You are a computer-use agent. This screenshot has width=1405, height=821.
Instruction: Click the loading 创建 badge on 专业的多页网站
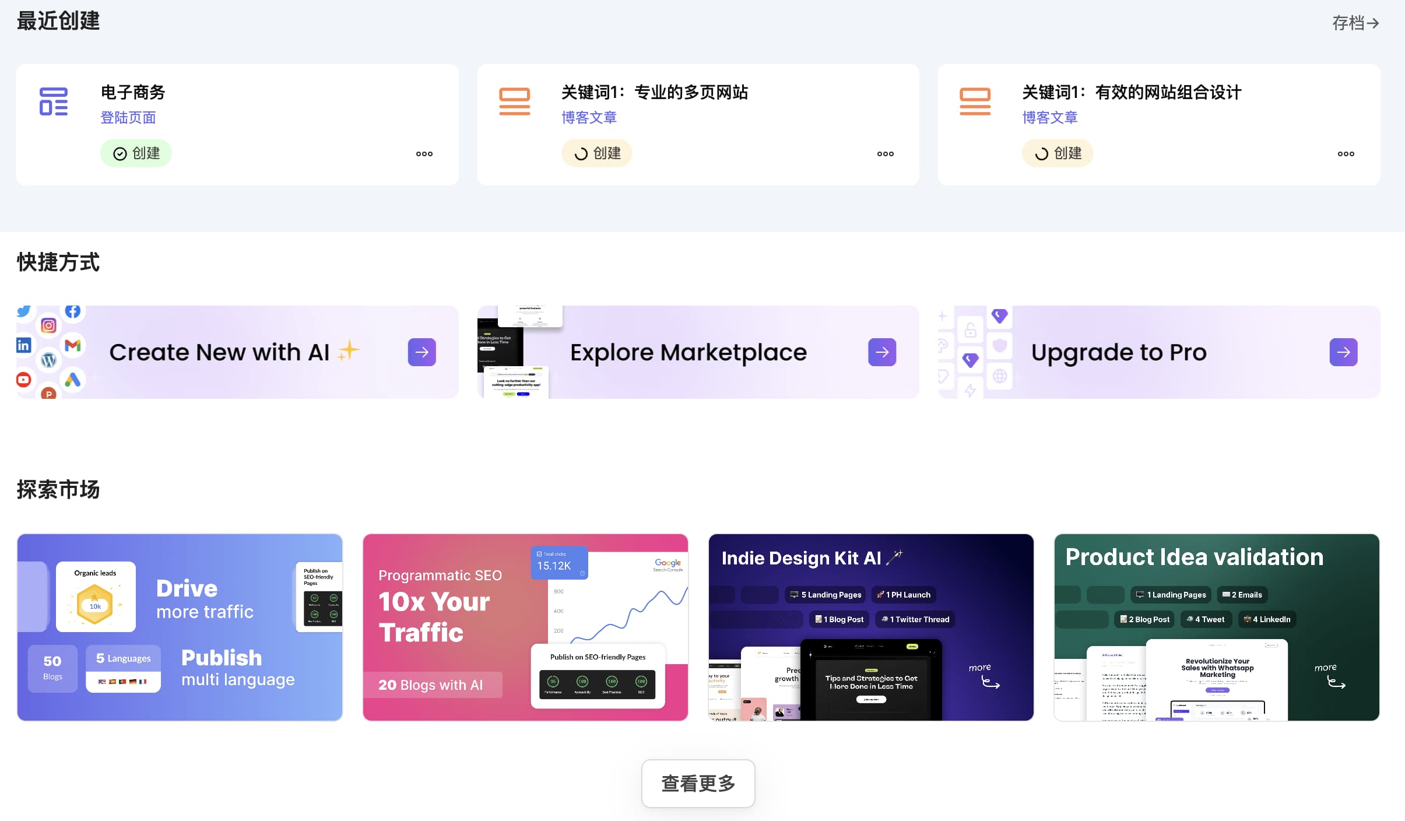[596, 153]
